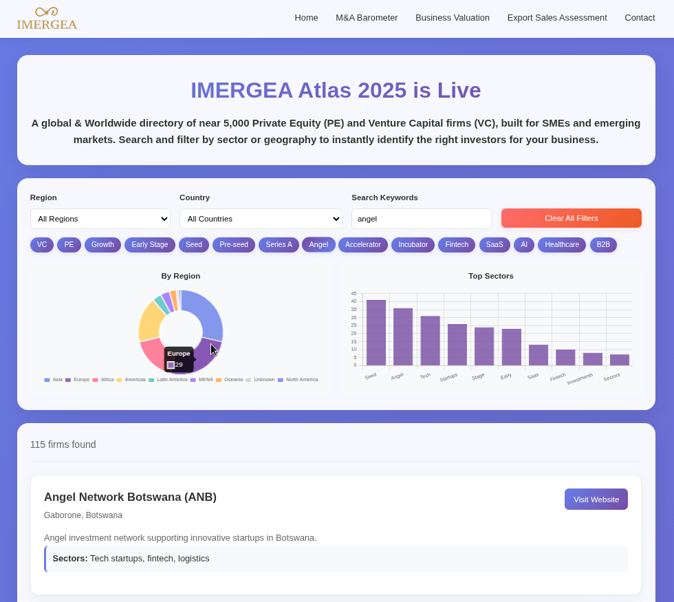Select the Fintech filter chip
674x602 pixels.
click(457, 245)
